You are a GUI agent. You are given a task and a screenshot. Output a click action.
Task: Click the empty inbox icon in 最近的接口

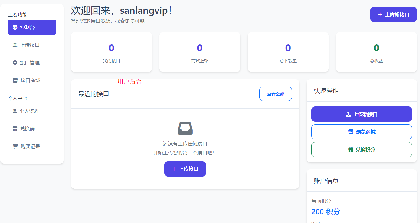pos(185,128)
